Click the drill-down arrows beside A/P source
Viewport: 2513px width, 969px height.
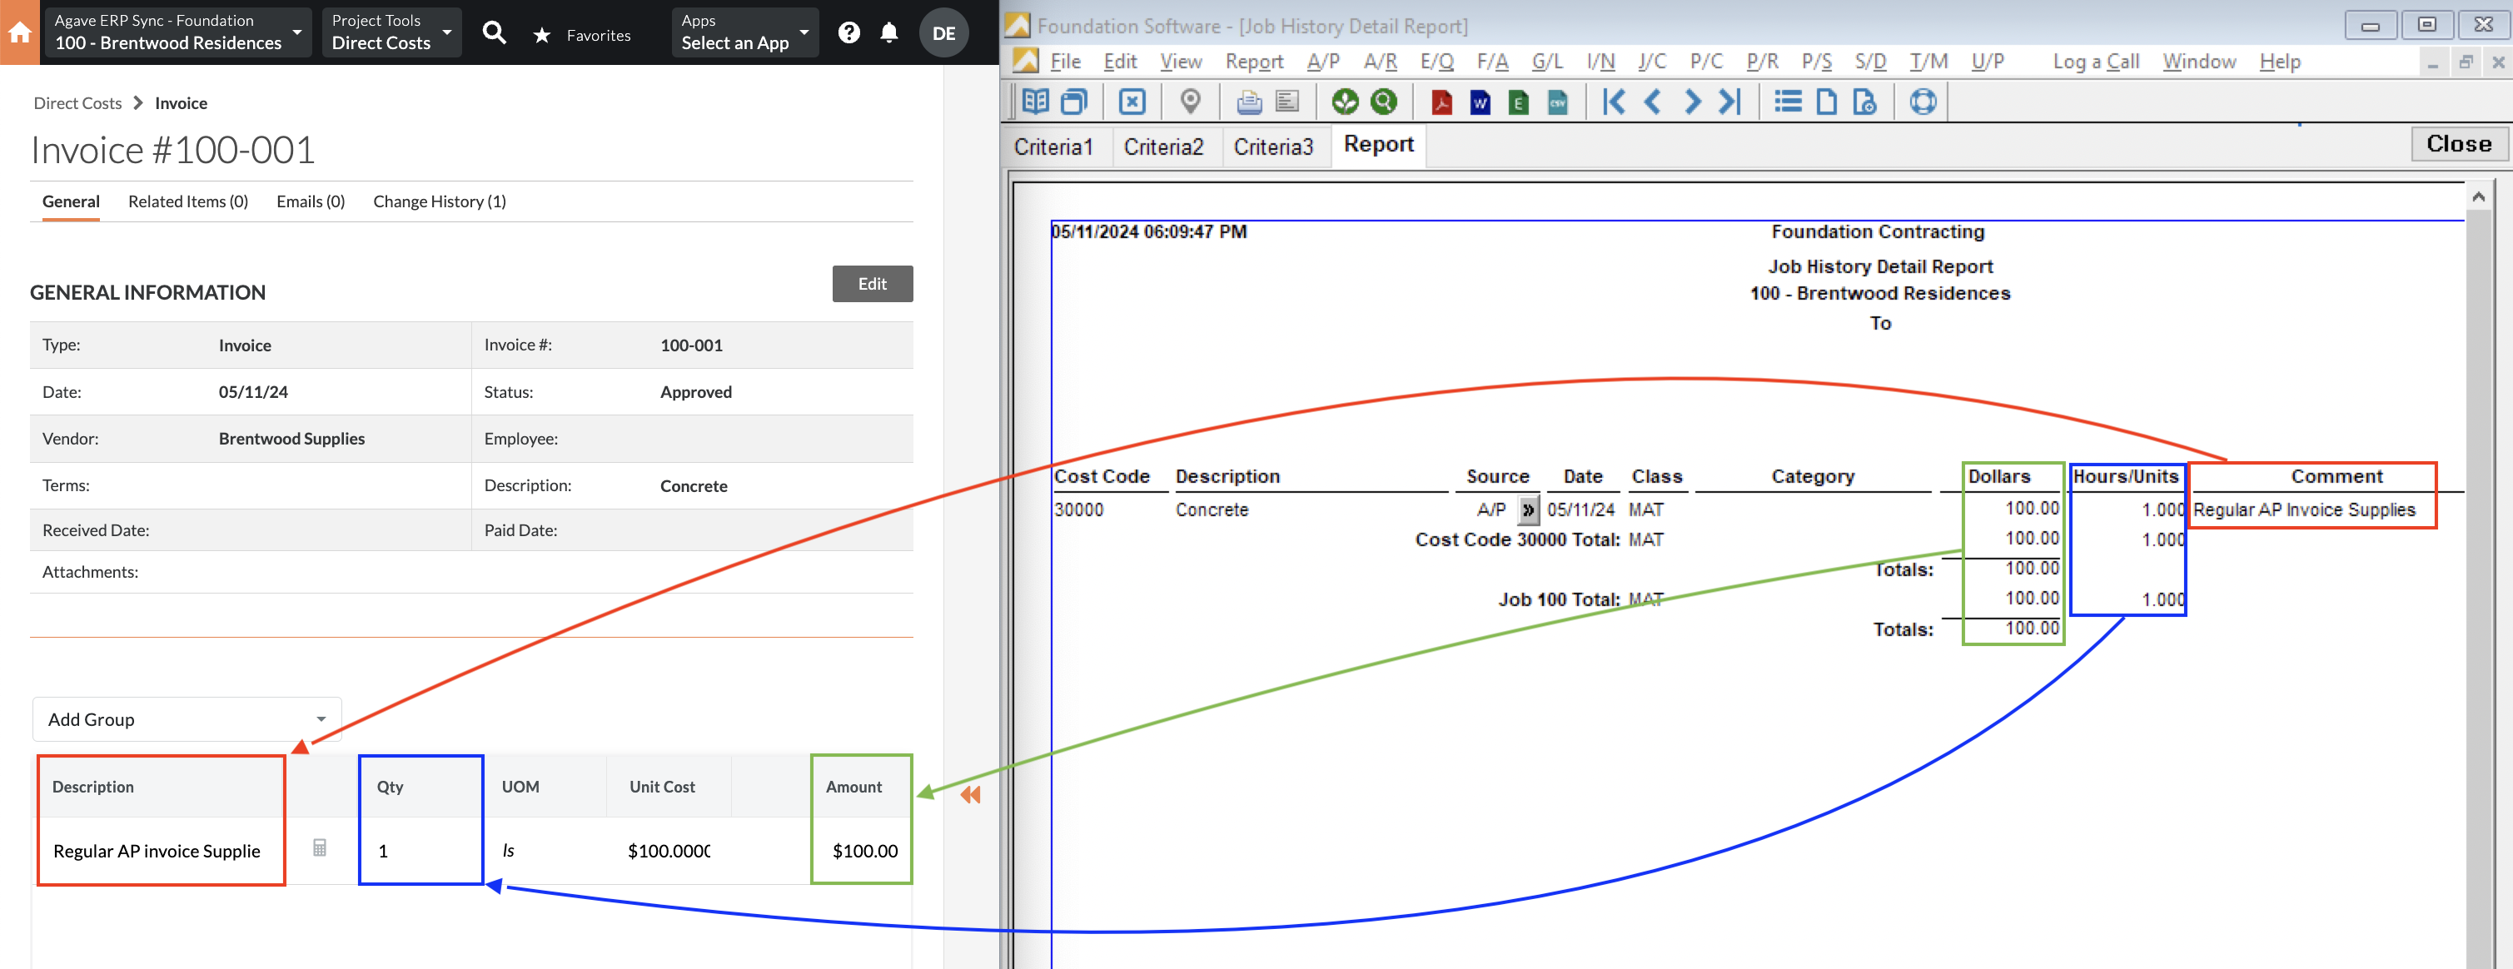(1528, 509)
